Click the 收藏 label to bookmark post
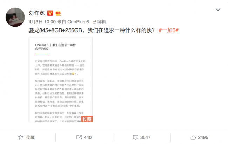This screenshot has width=228, height=144. [x=30, y=137]
